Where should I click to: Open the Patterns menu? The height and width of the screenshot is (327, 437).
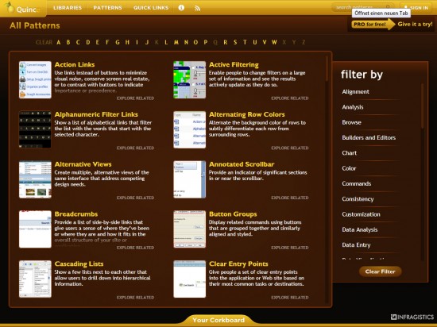107,8
